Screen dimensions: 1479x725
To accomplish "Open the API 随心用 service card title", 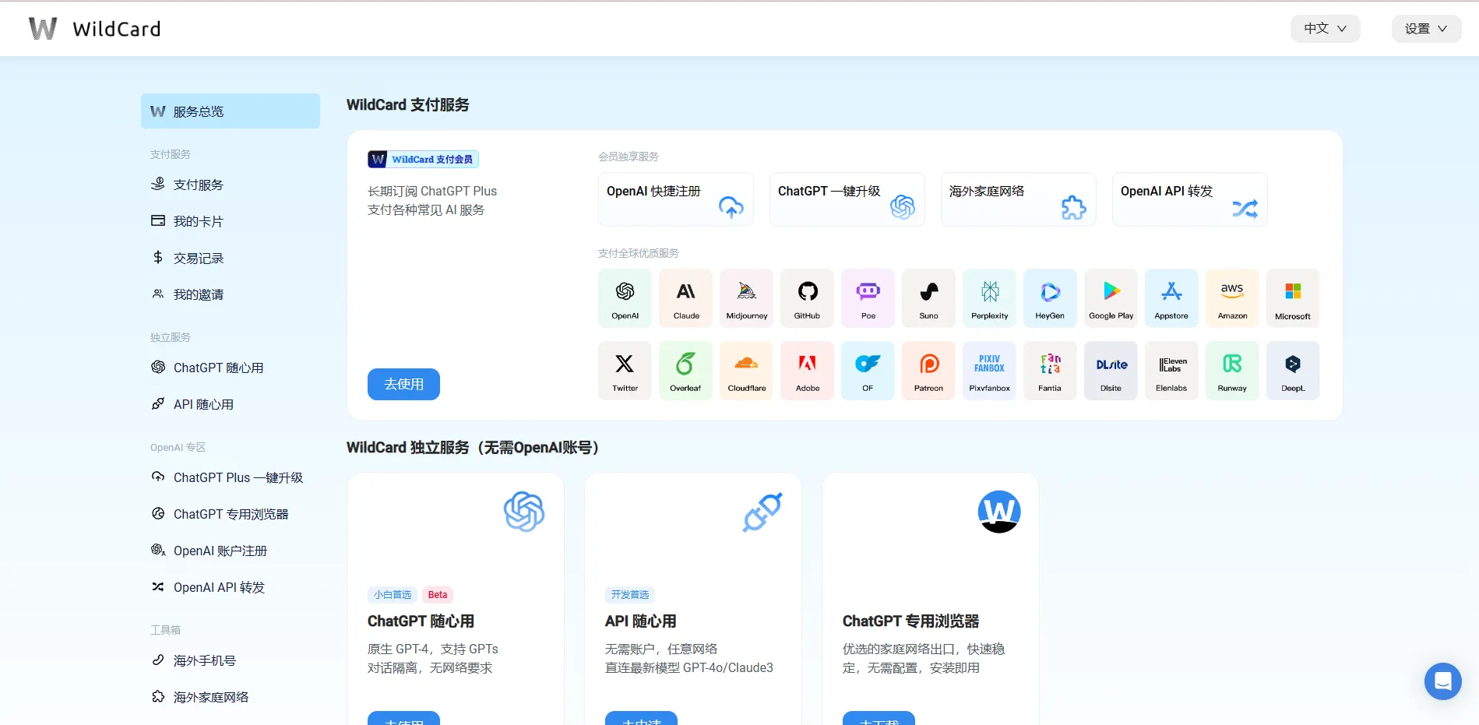I will (x=640, y=621).
